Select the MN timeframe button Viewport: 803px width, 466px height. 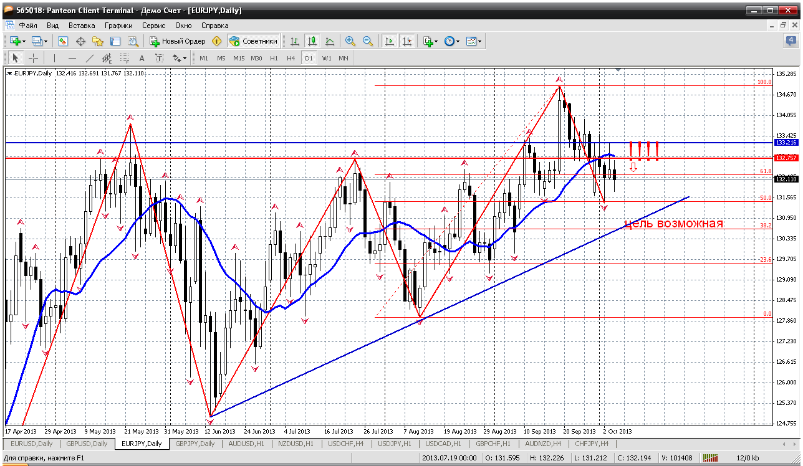point(344,58)
